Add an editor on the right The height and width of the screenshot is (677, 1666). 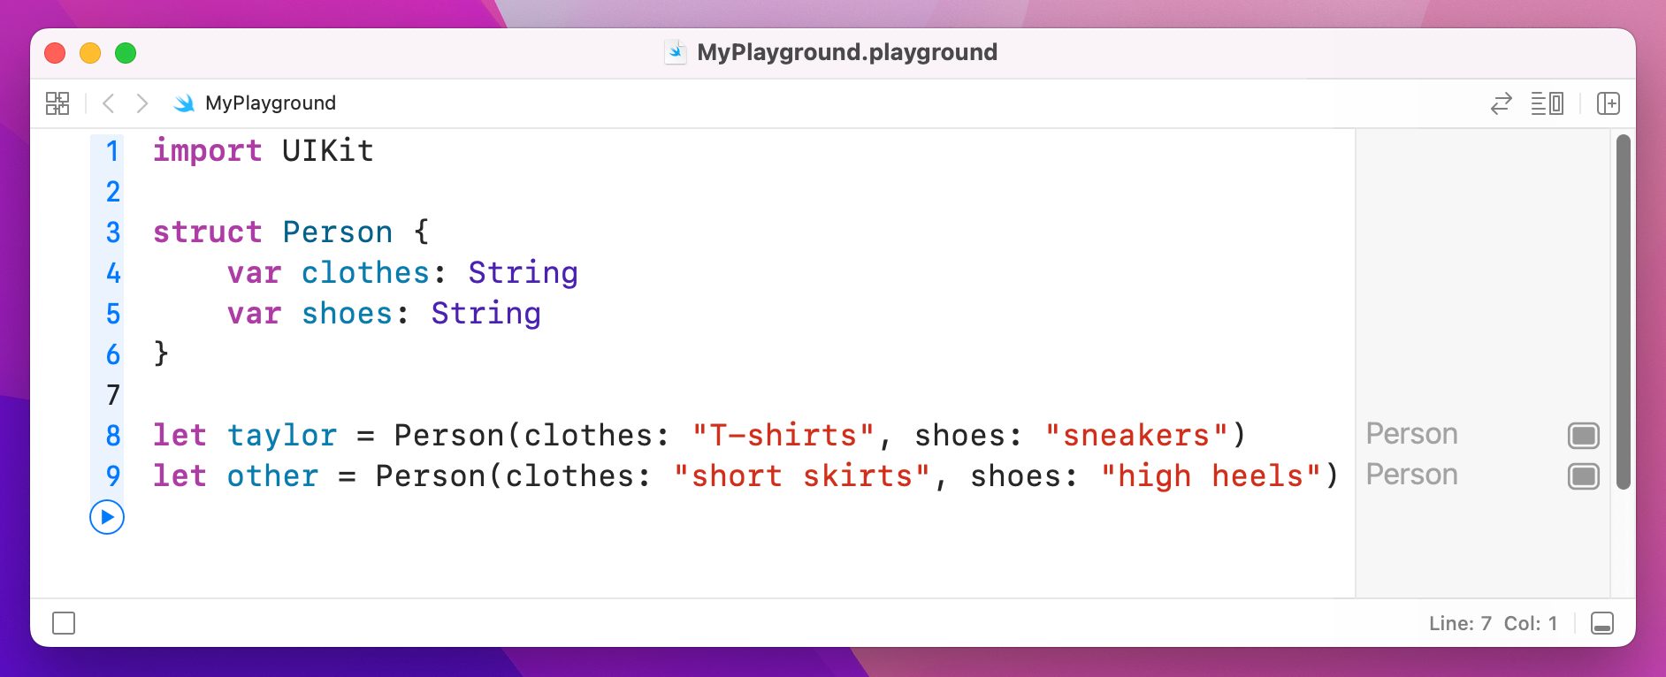point(1609,103)
